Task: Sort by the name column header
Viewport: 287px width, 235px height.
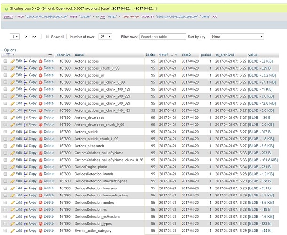Action: coord(79,55)
